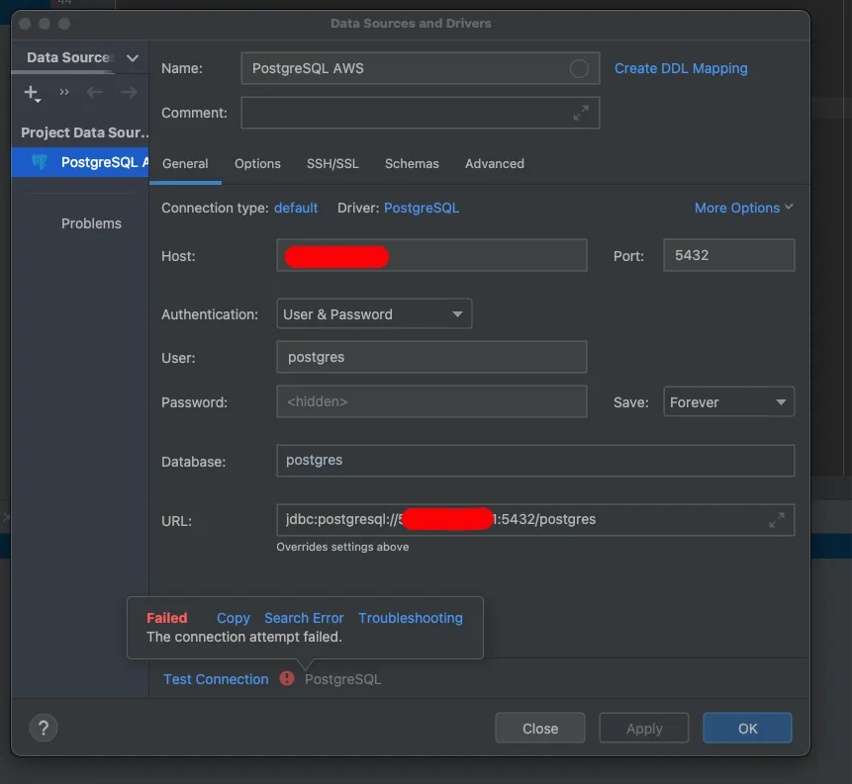Open Troubleshooting link

tap(411, 619)
